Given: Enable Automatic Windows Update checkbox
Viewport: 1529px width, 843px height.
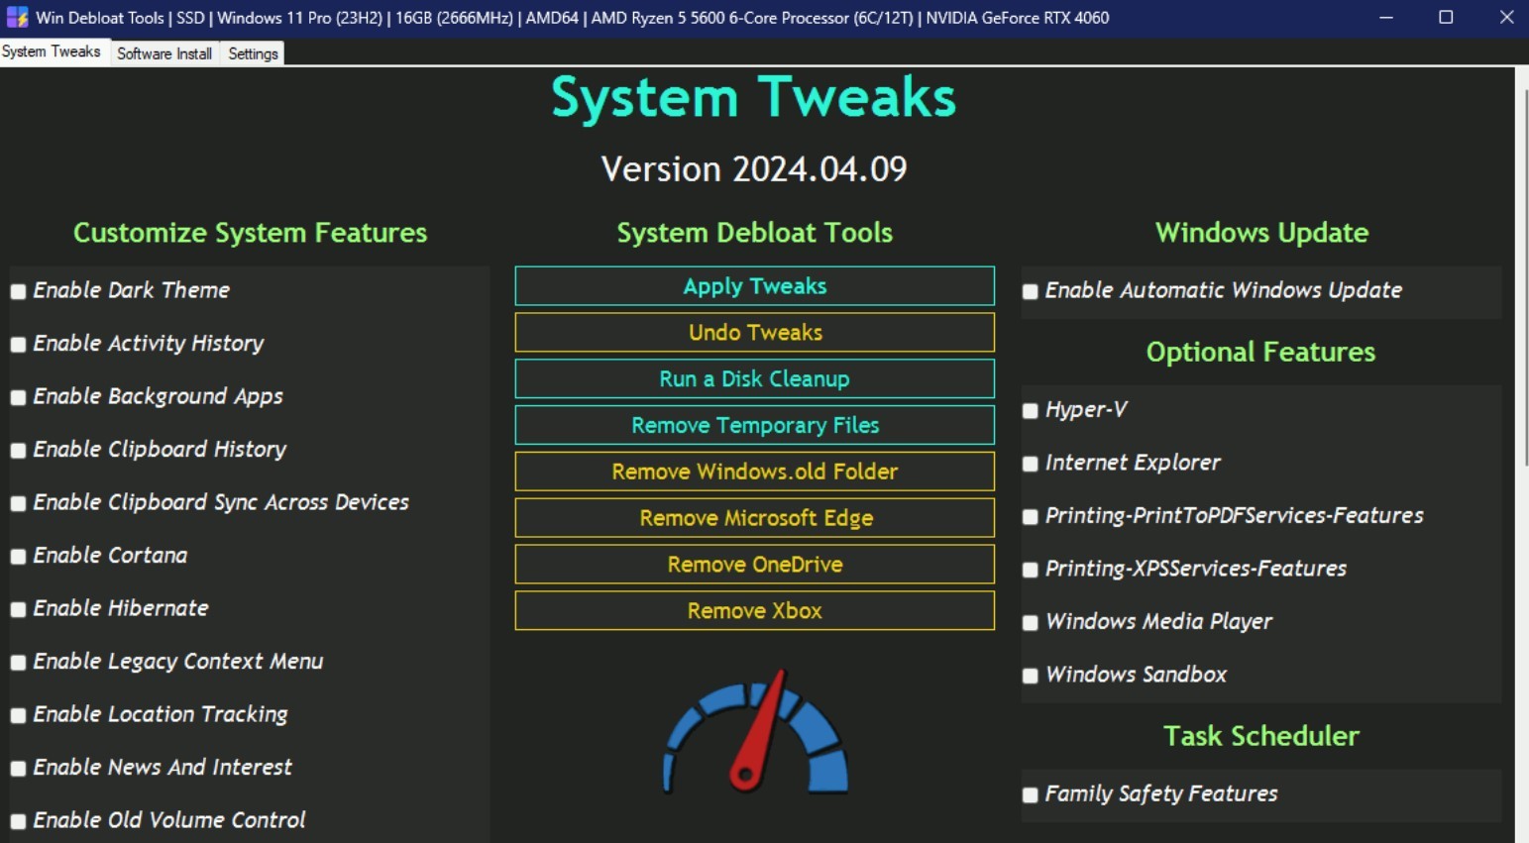Looking at the screenshot, I should 1031,291.
